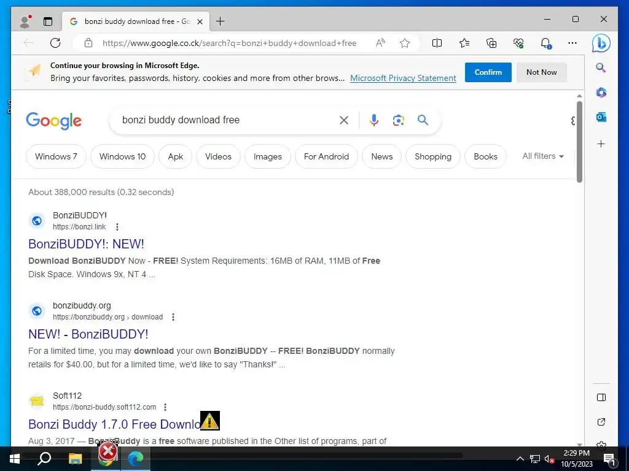Open the BonziBUDDY!: NEW! result link

pos(86,244)
